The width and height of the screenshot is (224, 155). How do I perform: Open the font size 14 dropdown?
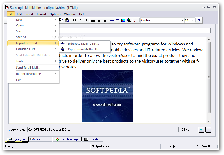pos(193,20)
